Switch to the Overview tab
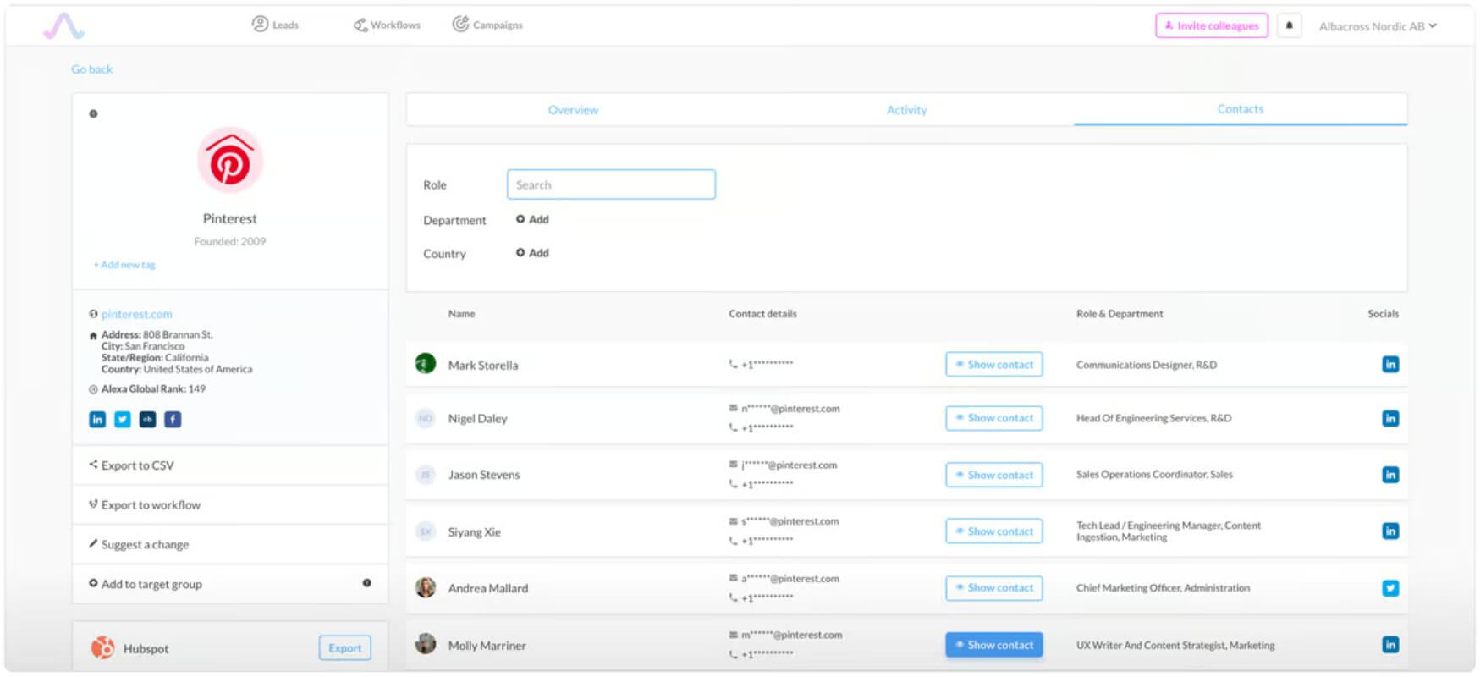The height and width of the screenshot is (677, 1480). [x=573, y=110]
